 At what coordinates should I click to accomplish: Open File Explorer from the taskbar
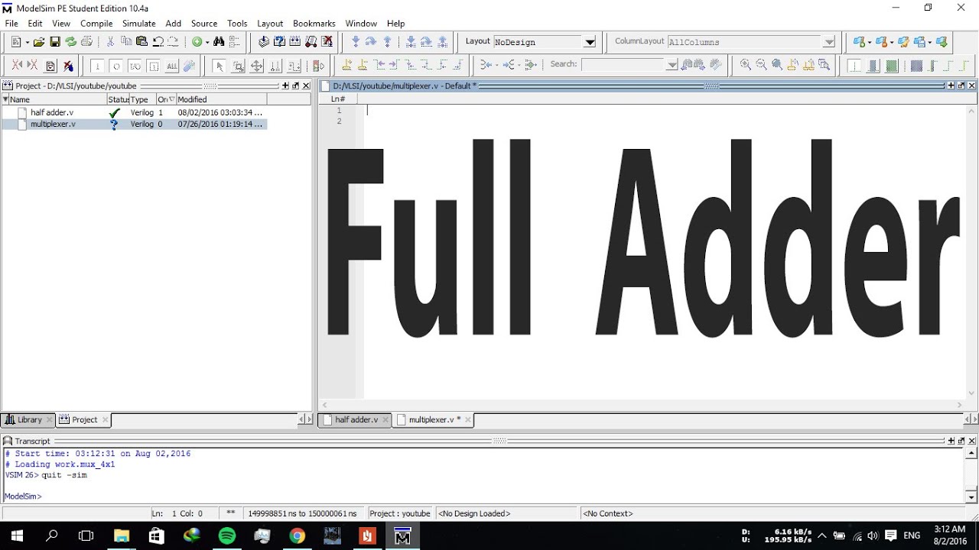click(x=122, y=536)
